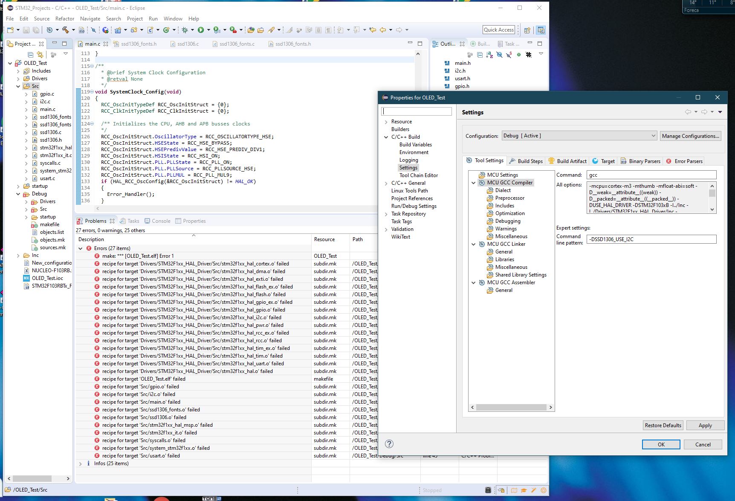Click OK in the Properties dialog
The height and width of the screenshot is (501, 735).
pyautogui.click(x=661, y=444)
